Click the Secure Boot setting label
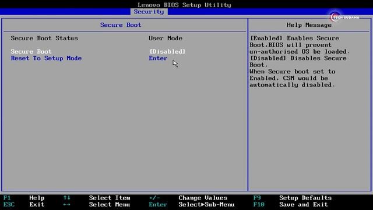 (x=31, y=51)
